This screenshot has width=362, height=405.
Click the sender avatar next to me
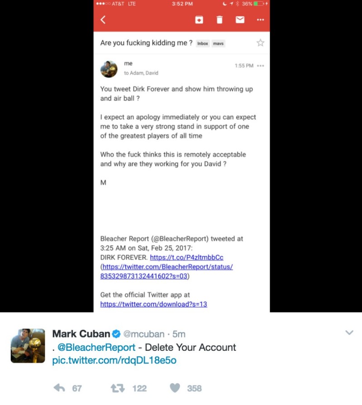tap(109, 69)
